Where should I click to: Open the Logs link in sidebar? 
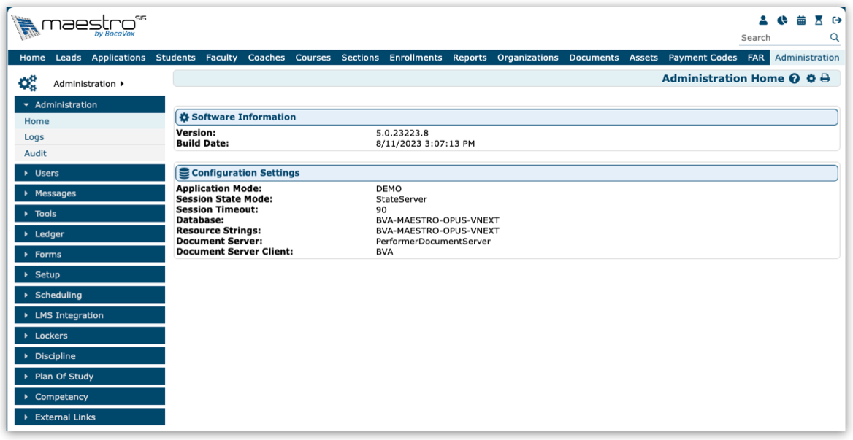pos(34,137)
